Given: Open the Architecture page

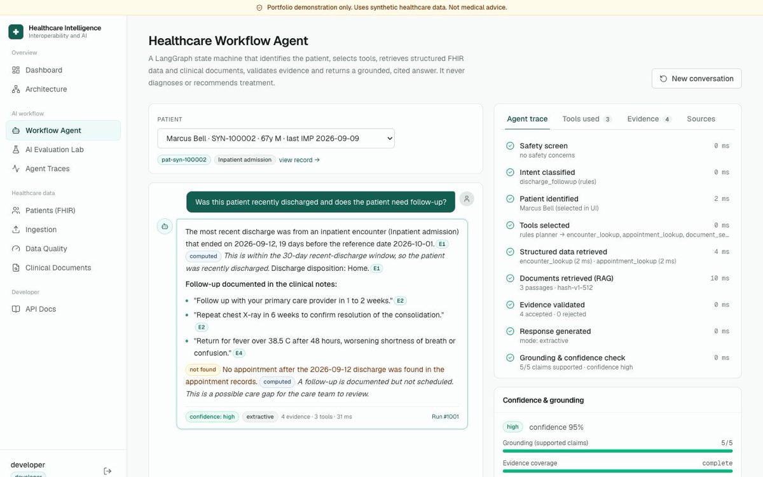Looking at the screenshot, I should tap(63, 89).
